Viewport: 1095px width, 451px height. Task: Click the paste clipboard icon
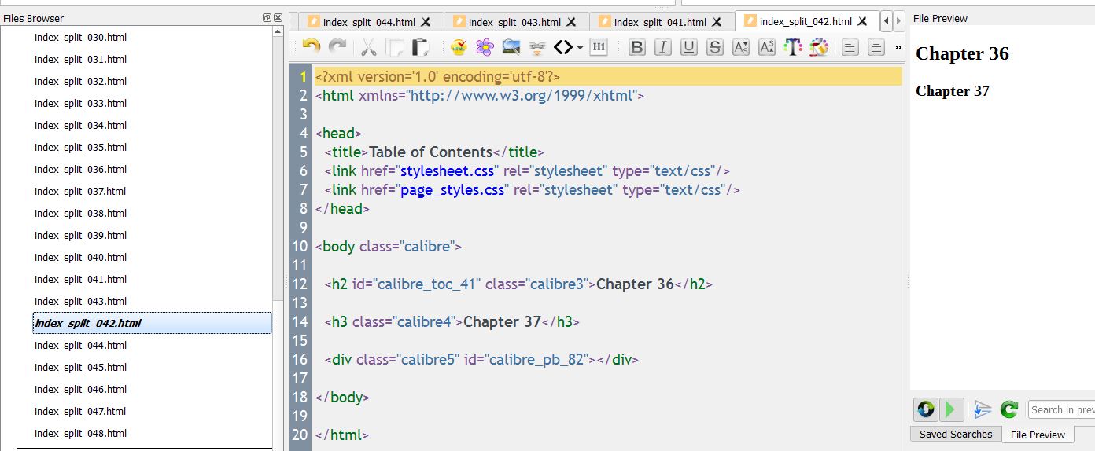421,47
